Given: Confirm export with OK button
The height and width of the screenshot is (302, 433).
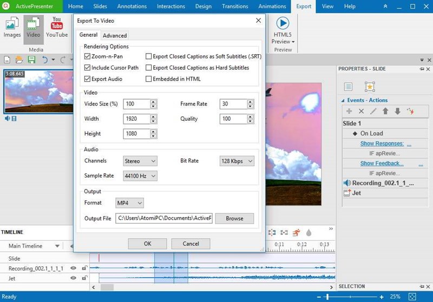Looking at the screenshot, I should [147, 244].
